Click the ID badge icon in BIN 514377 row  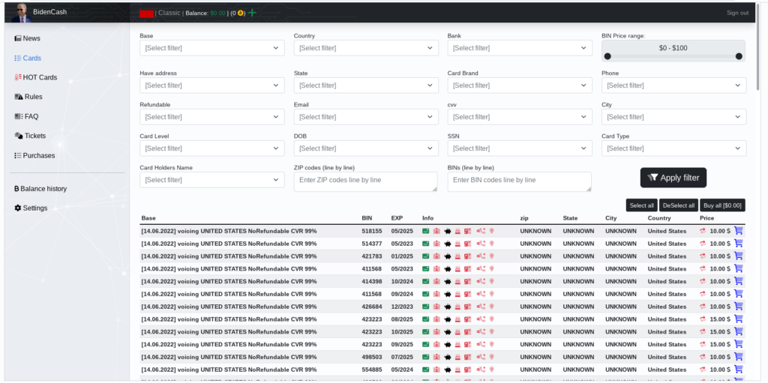[x=436, y=244]
